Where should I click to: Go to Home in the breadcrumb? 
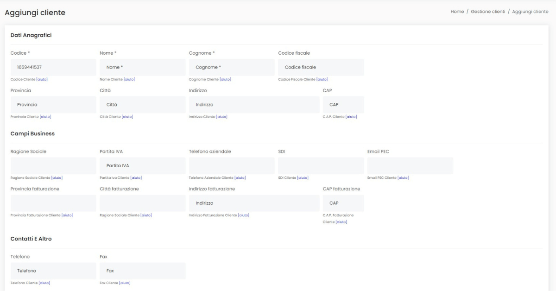click(457, 12)
